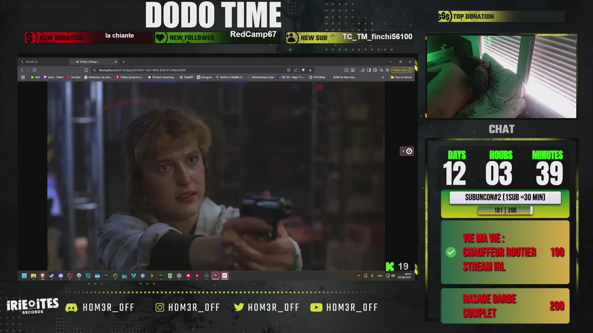Image resolution: width=593 pixels, height=333 pixels.
Task: Open the browser extensions puzzle icon
Action: (x=346, y=70)
